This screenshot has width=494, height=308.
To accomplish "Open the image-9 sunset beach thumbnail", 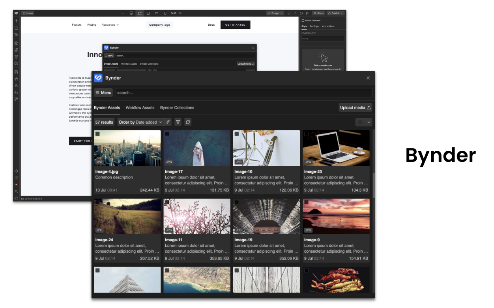I will tap(336, 216).
